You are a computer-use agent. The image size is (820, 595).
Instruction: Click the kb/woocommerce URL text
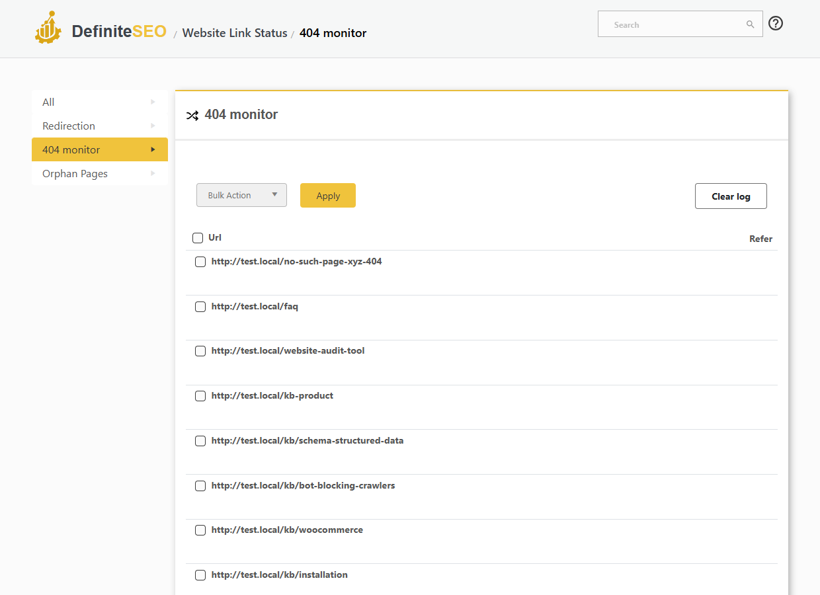(287, 530)
